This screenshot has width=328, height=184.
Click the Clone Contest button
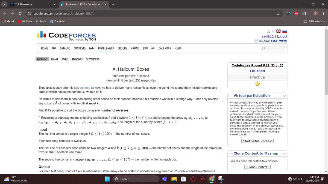pyautogui.click(x=257, y=167)
